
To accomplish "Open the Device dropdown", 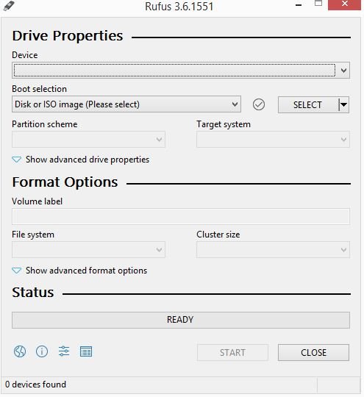I will click(x=181, y=70).
